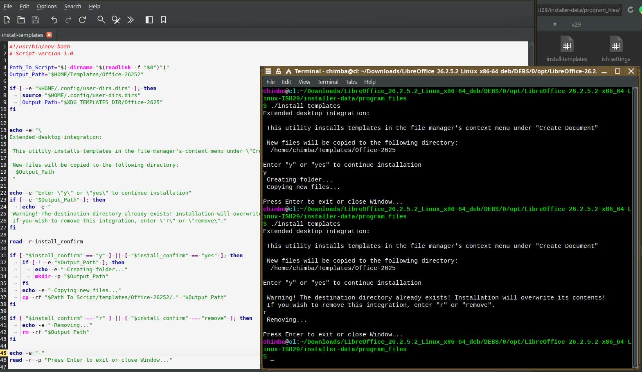Click "Creating folder..." output in the terminal
The height and width of the screenshot is (372, 642).
click(300, 179)
